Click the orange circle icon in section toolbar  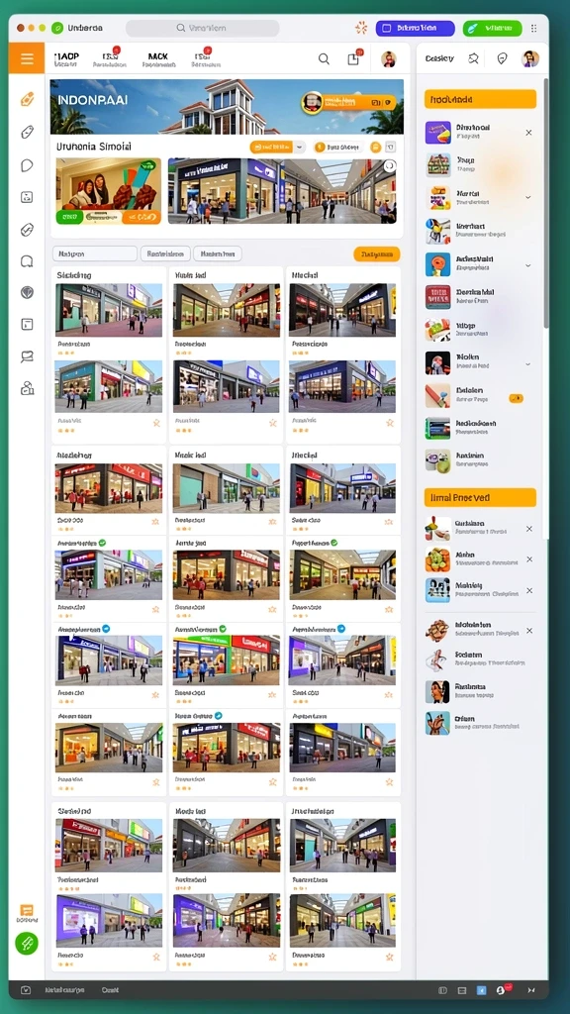click(x=375, y=148)
